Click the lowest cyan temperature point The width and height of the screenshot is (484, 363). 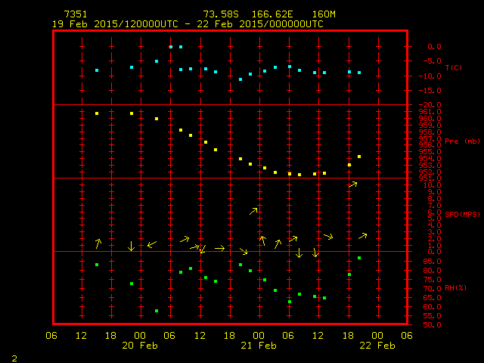[x=240, y=79]
